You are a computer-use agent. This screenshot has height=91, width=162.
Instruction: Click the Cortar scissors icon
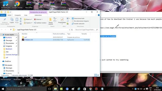(x=21, y=18)
